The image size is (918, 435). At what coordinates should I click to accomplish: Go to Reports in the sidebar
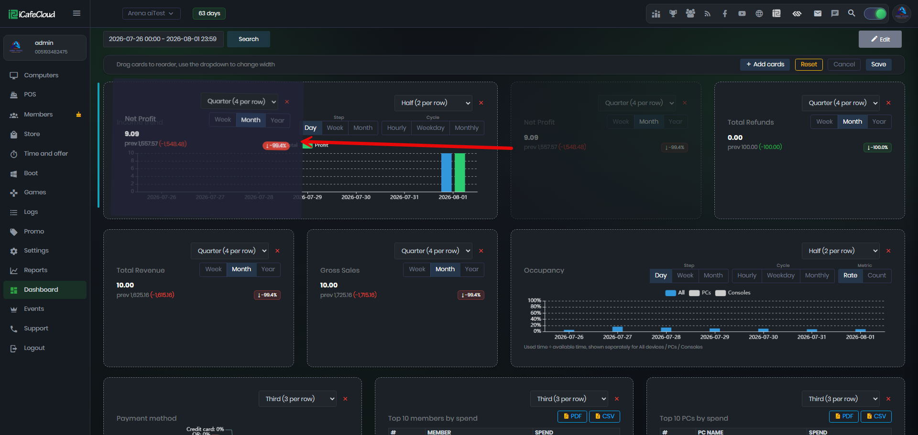tap(36, 270)
